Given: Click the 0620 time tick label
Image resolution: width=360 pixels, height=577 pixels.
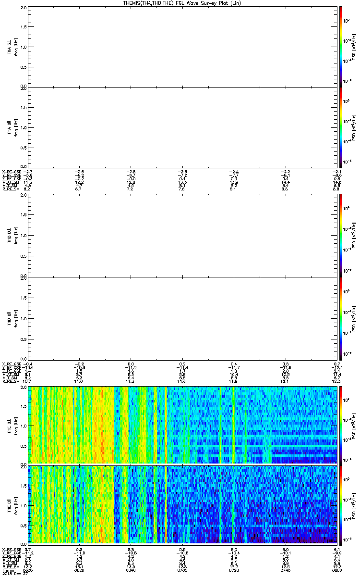Looking at the screenshot, I should point(79,571).
